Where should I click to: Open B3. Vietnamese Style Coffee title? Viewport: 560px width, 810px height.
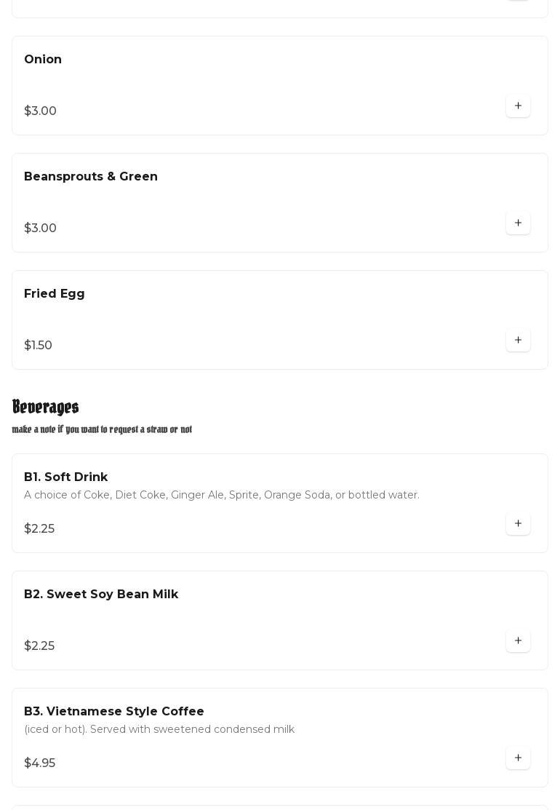tap(114, 712)
